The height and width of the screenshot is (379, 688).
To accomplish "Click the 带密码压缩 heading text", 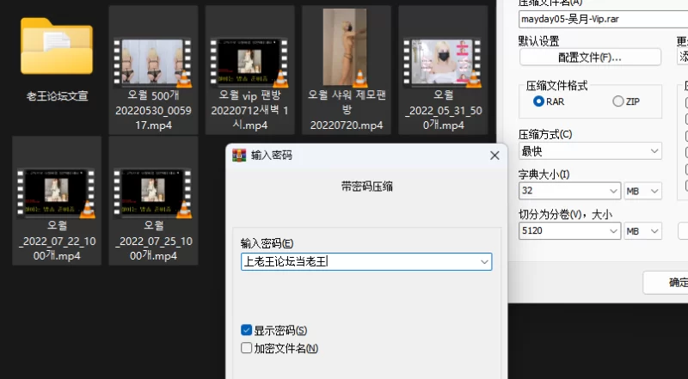I will coord(367,186).
